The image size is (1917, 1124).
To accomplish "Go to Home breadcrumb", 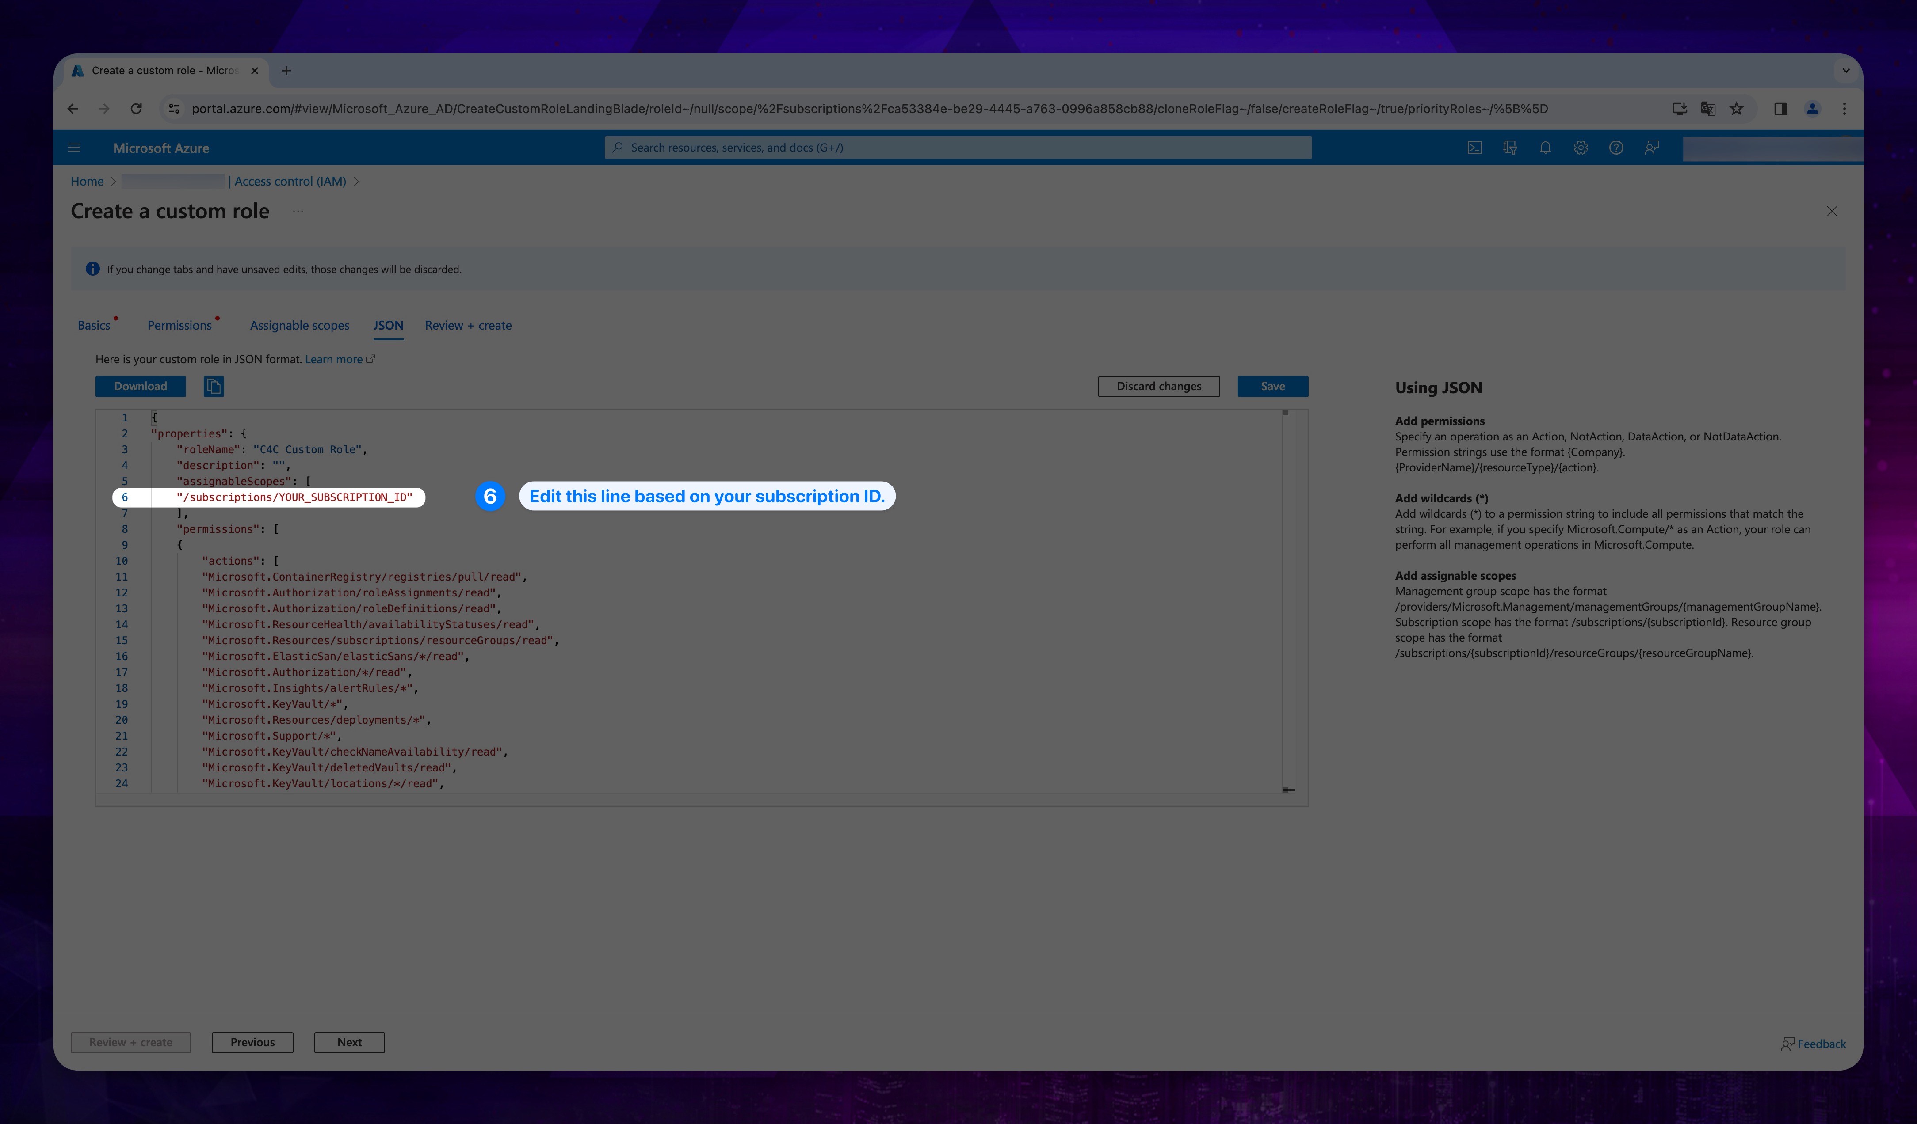I will (x=87, y=181).
